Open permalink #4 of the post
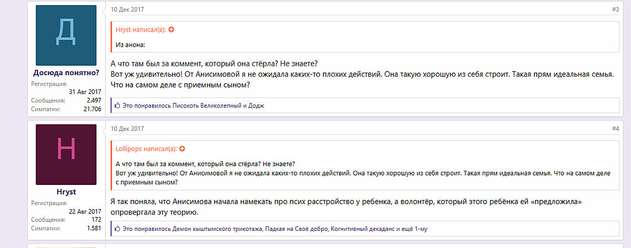This screenshot has width=631, height=248. tap(615, 129)
